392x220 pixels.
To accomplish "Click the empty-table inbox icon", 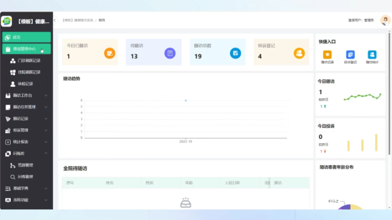I will 186,202.
